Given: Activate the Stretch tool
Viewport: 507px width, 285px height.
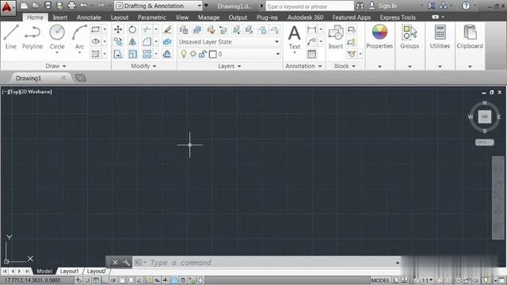Looking at the screenshot, I should [118, 54].
